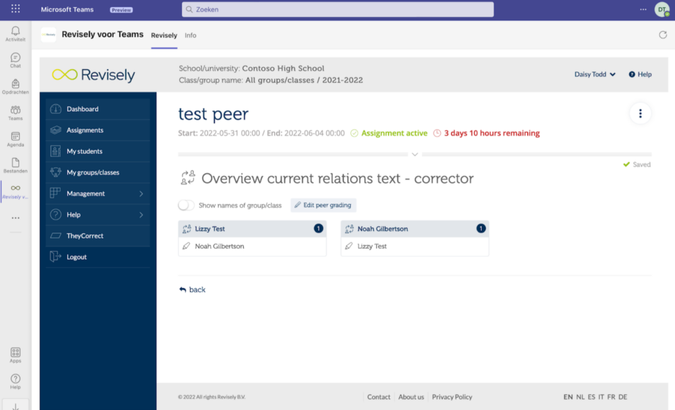The width and height of the screenshot is (675, 410).
Task: Follow the Privacy Policy link
Action: (x=452, y=397)
